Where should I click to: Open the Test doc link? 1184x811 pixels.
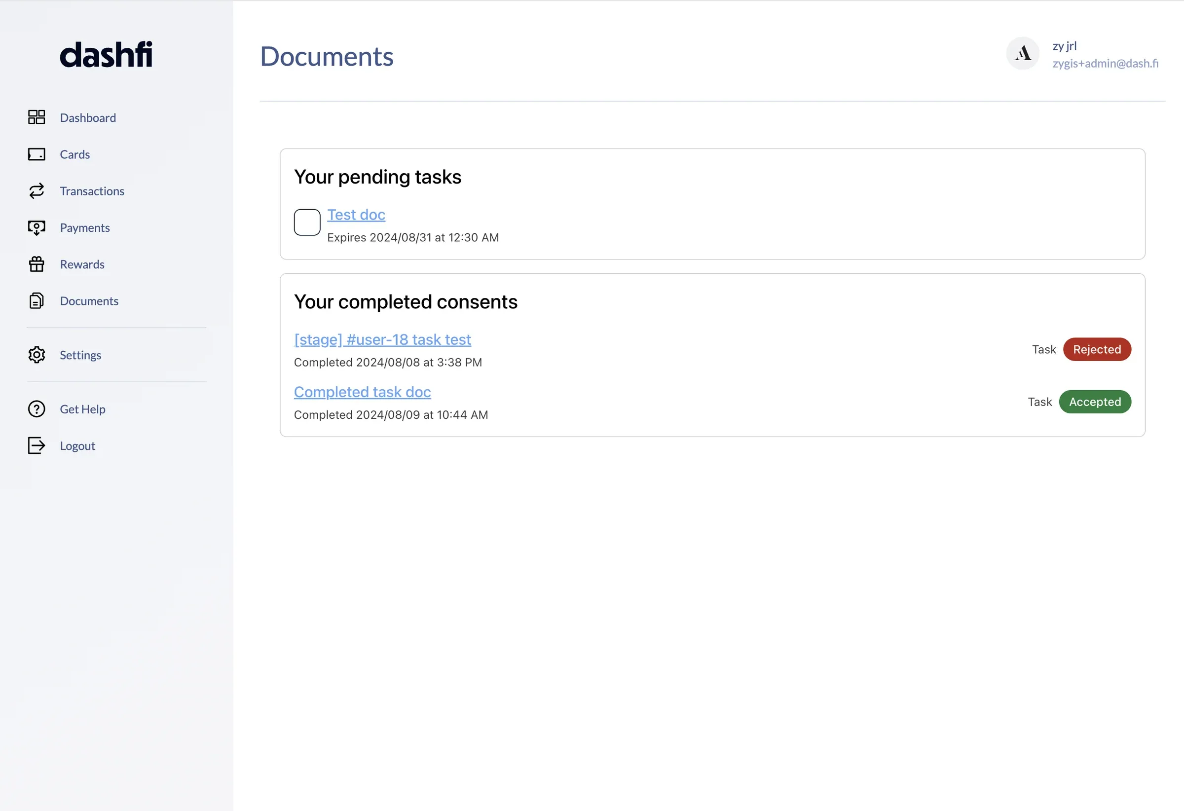pos(356,215)
